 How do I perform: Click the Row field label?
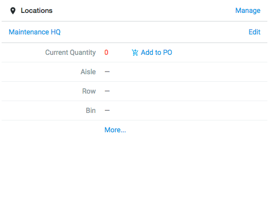89,91
